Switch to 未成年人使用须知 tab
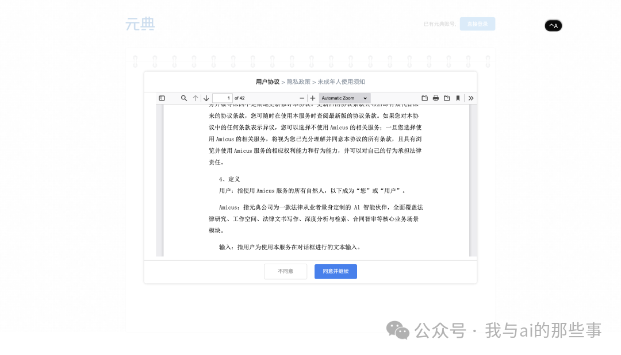 point(342,82)
